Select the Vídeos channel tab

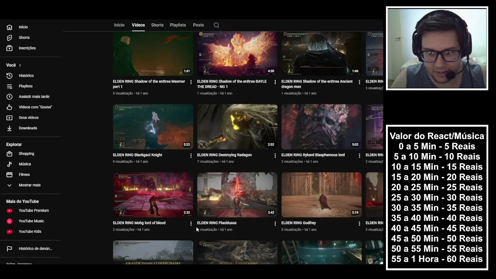pyautogui.click(x=138, y=25)
